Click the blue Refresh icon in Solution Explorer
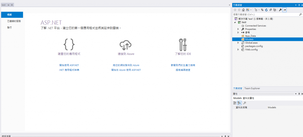 [x=266, y=10]
